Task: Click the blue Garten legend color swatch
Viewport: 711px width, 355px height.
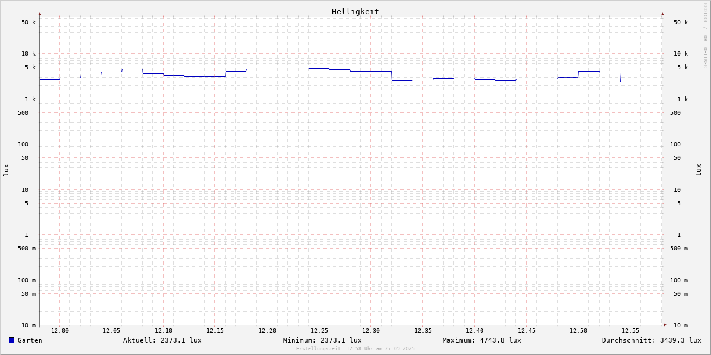Action: pos(11,340)
